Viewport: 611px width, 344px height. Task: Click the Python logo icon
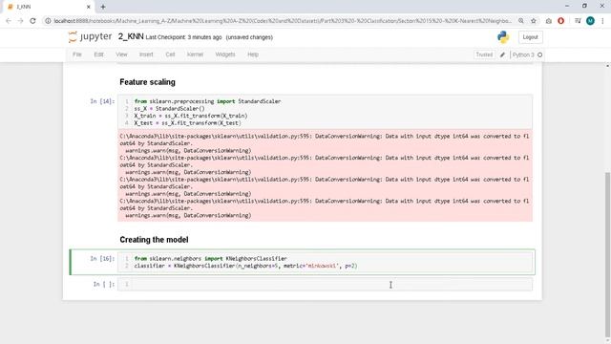[x=503, y=37]
